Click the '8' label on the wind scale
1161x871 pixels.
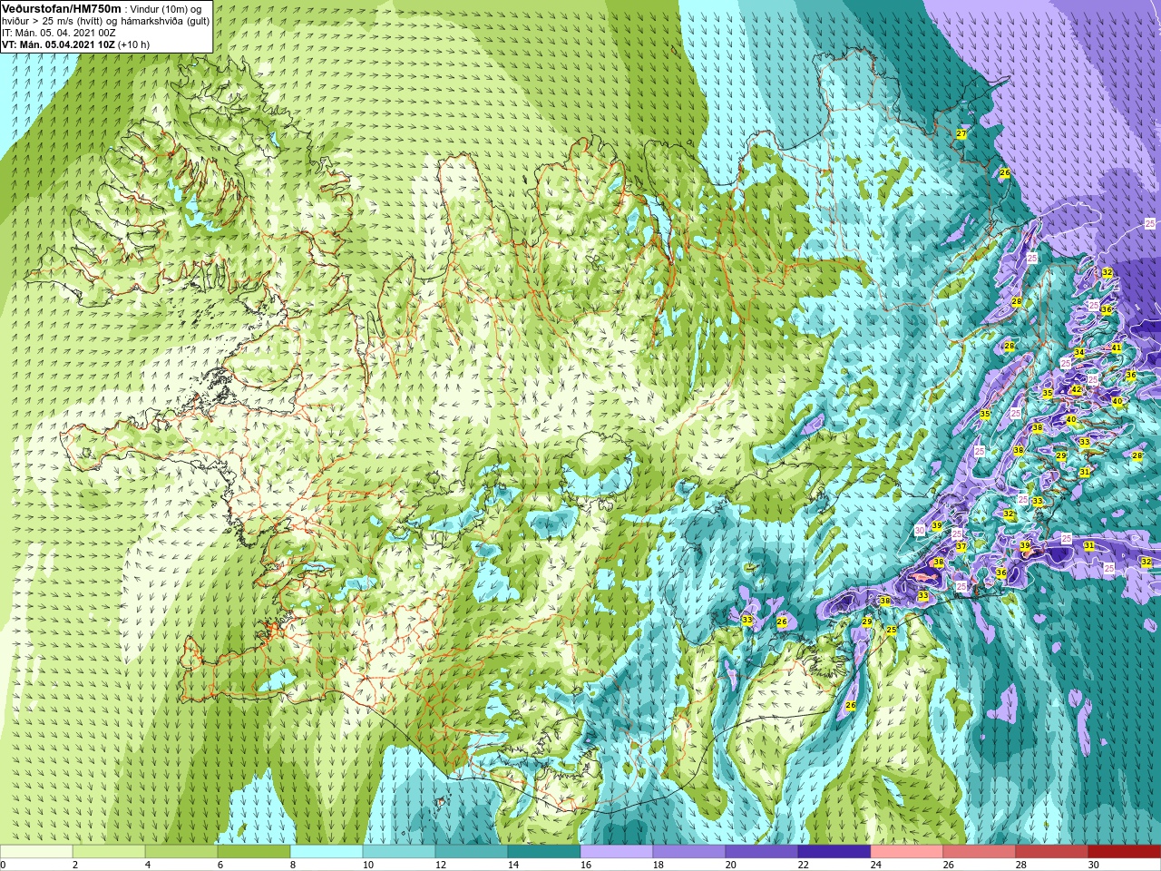coord(293,865)
